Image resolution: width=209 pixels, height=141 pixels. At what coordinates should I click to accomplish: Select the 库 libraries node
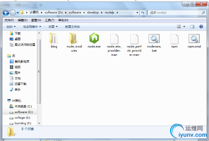(x=11, y=56)
